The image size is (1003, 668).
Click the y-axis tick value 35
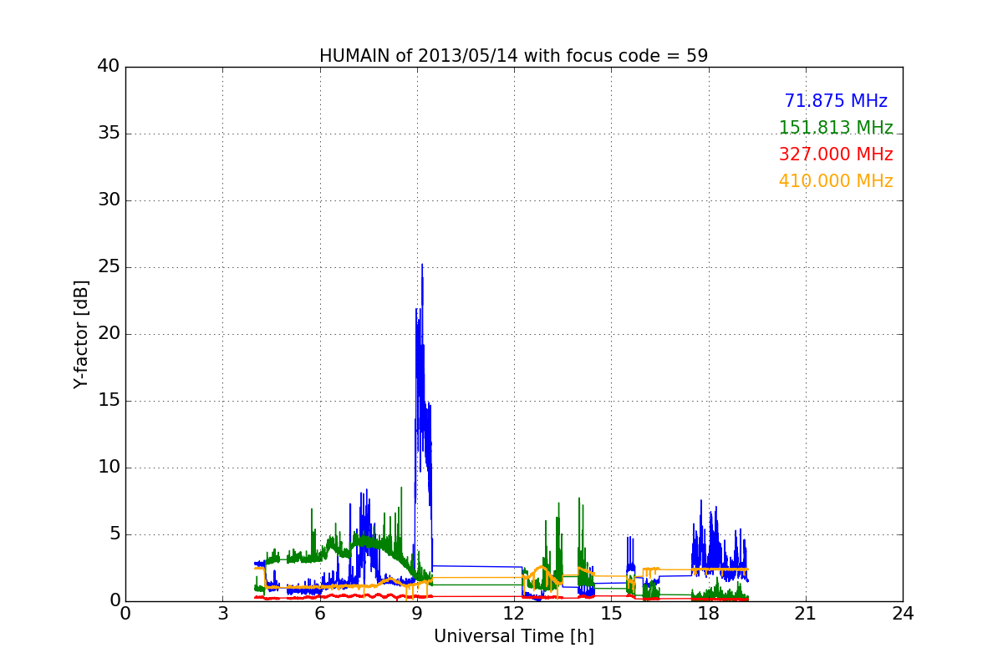tap(109, 134)
